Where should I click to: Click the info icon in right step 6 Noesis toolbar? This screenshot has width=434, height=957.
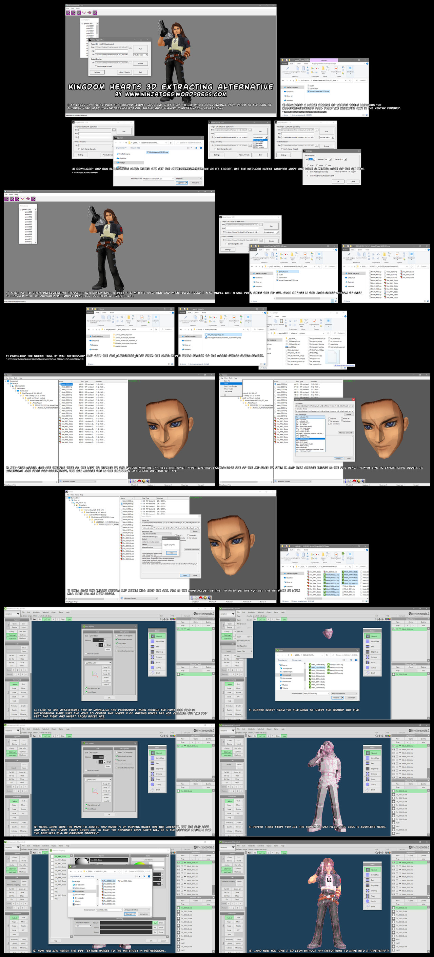(x=346, y=481)
